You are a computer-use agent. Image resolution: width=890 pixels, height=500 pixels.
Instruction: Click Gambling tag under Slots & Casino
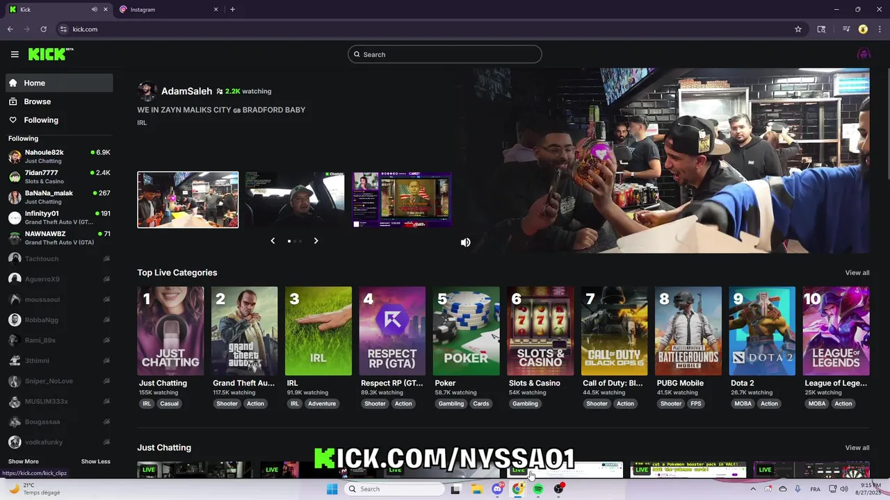[x=525, y=403]
